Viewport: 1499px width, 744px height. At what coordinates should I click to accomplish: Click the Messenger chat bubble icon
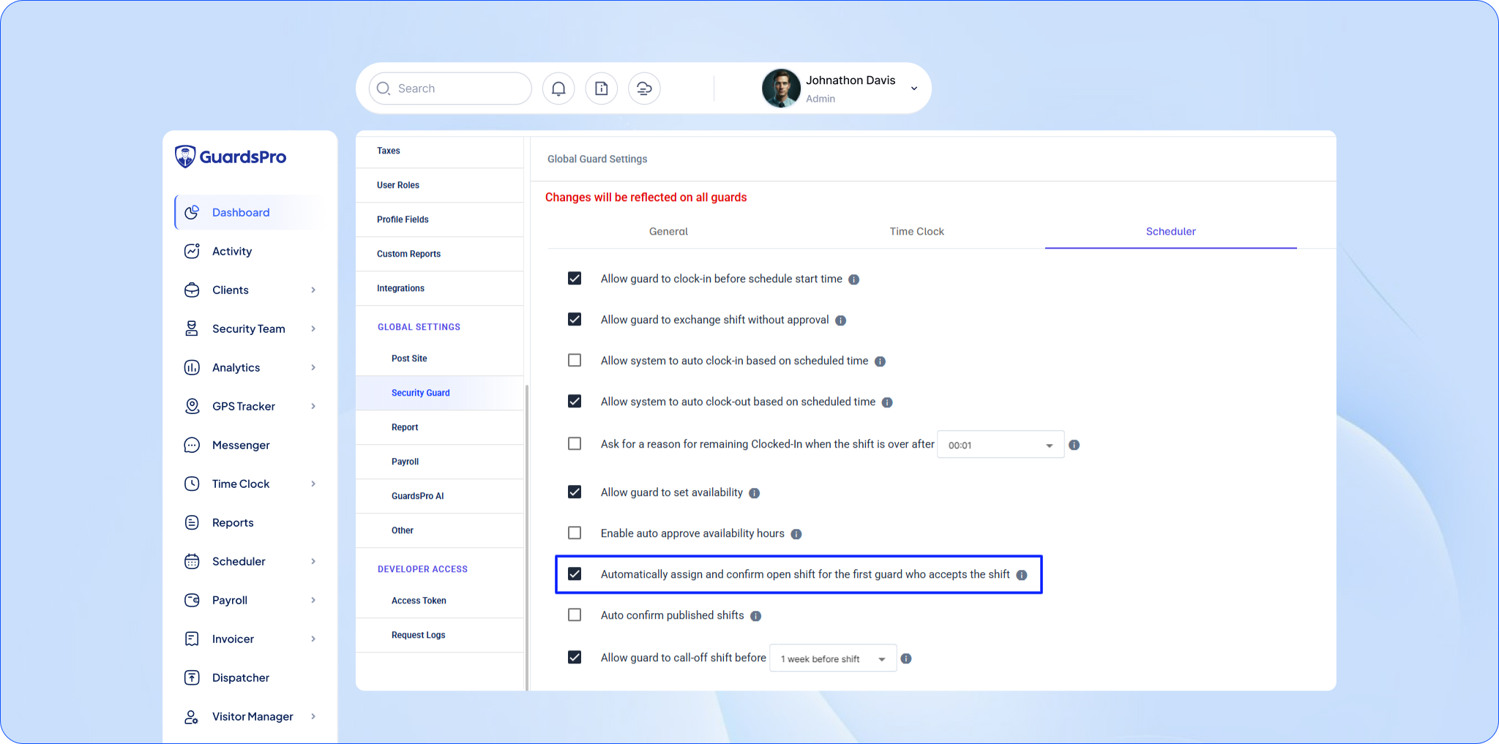click(x=192, y=445)
